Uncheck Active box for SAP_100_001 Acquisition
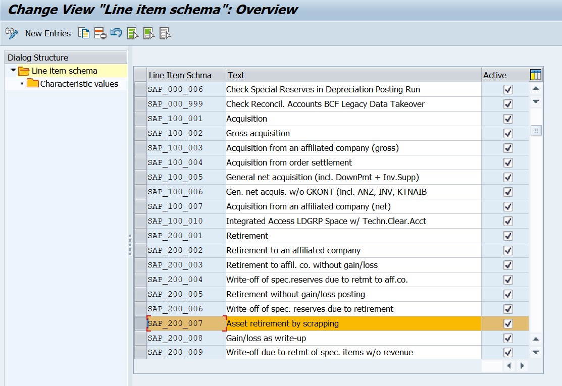Viewport: 562px width, 386px height. (x=508, y=119)
